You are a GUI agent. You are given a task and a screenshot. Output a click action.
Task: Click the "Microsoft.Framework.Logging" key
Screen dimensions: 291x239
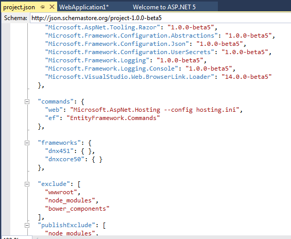point(97,60)
